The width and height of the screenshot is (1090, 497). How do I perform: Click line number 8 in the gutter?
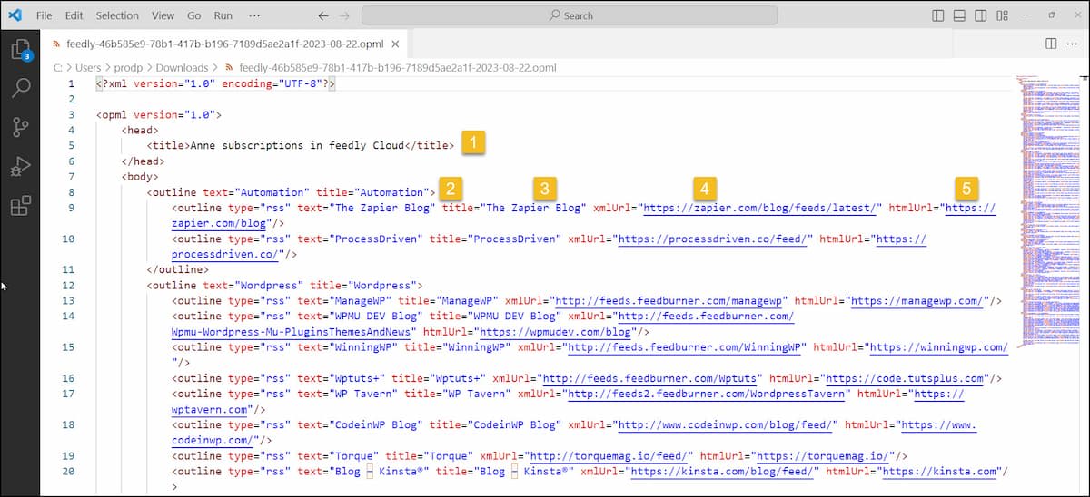point(71,192)
